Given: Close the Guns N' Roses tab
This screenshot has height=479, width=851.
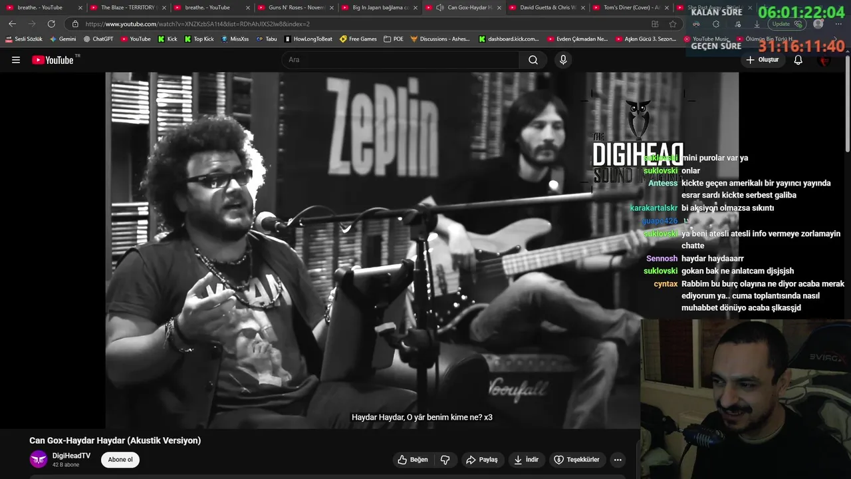Looking at the screenshot, I should 332,7.
